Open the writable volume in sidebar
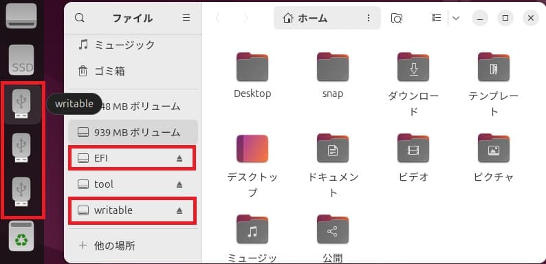Screen dimensions: 546x264 [132, 210]
